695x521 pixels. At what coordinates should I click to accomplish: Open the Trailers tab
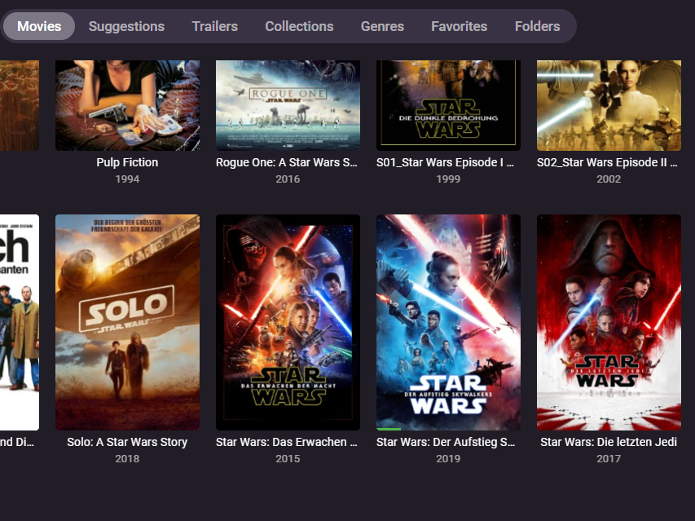215,26
